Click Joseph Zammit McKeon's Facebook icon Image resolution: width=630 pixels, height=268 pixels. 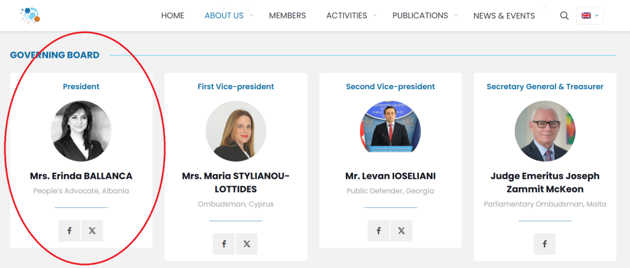(544, 244)
